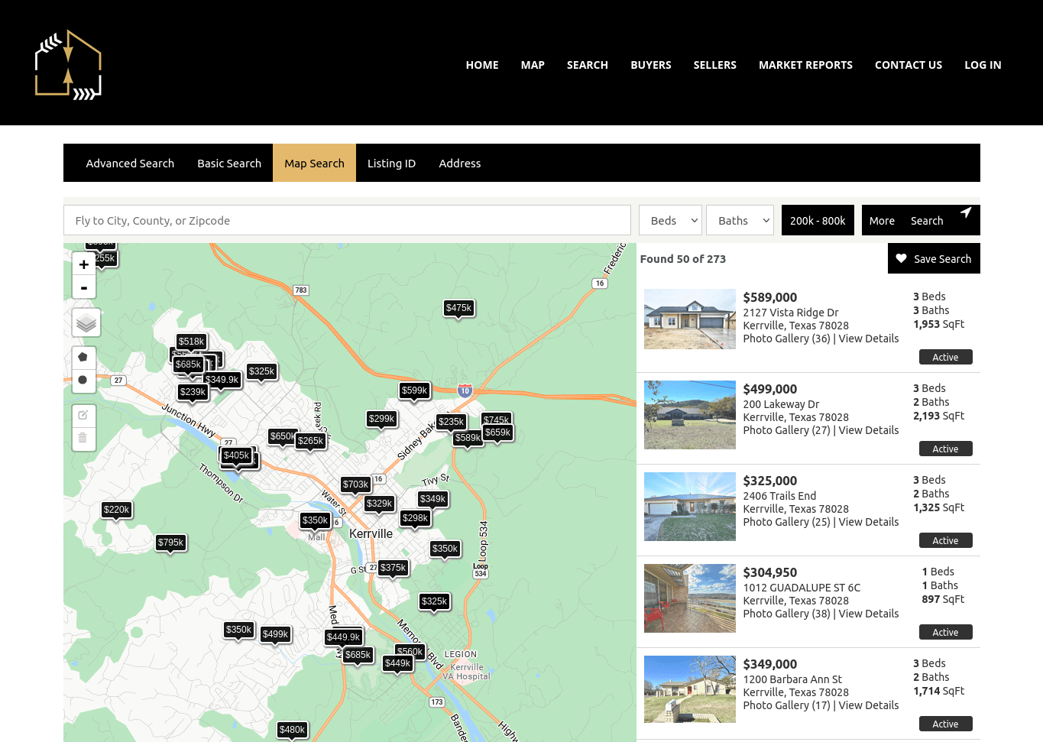Click the Found 50 of 273 results text
Screen dimensions: 1043x742
coord(683,259)
